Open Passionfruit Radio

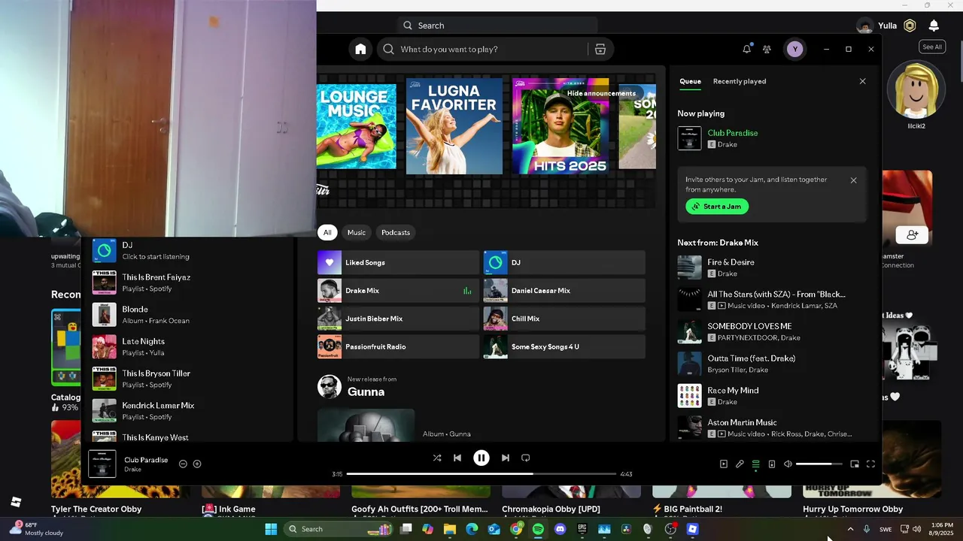[398, 346]
